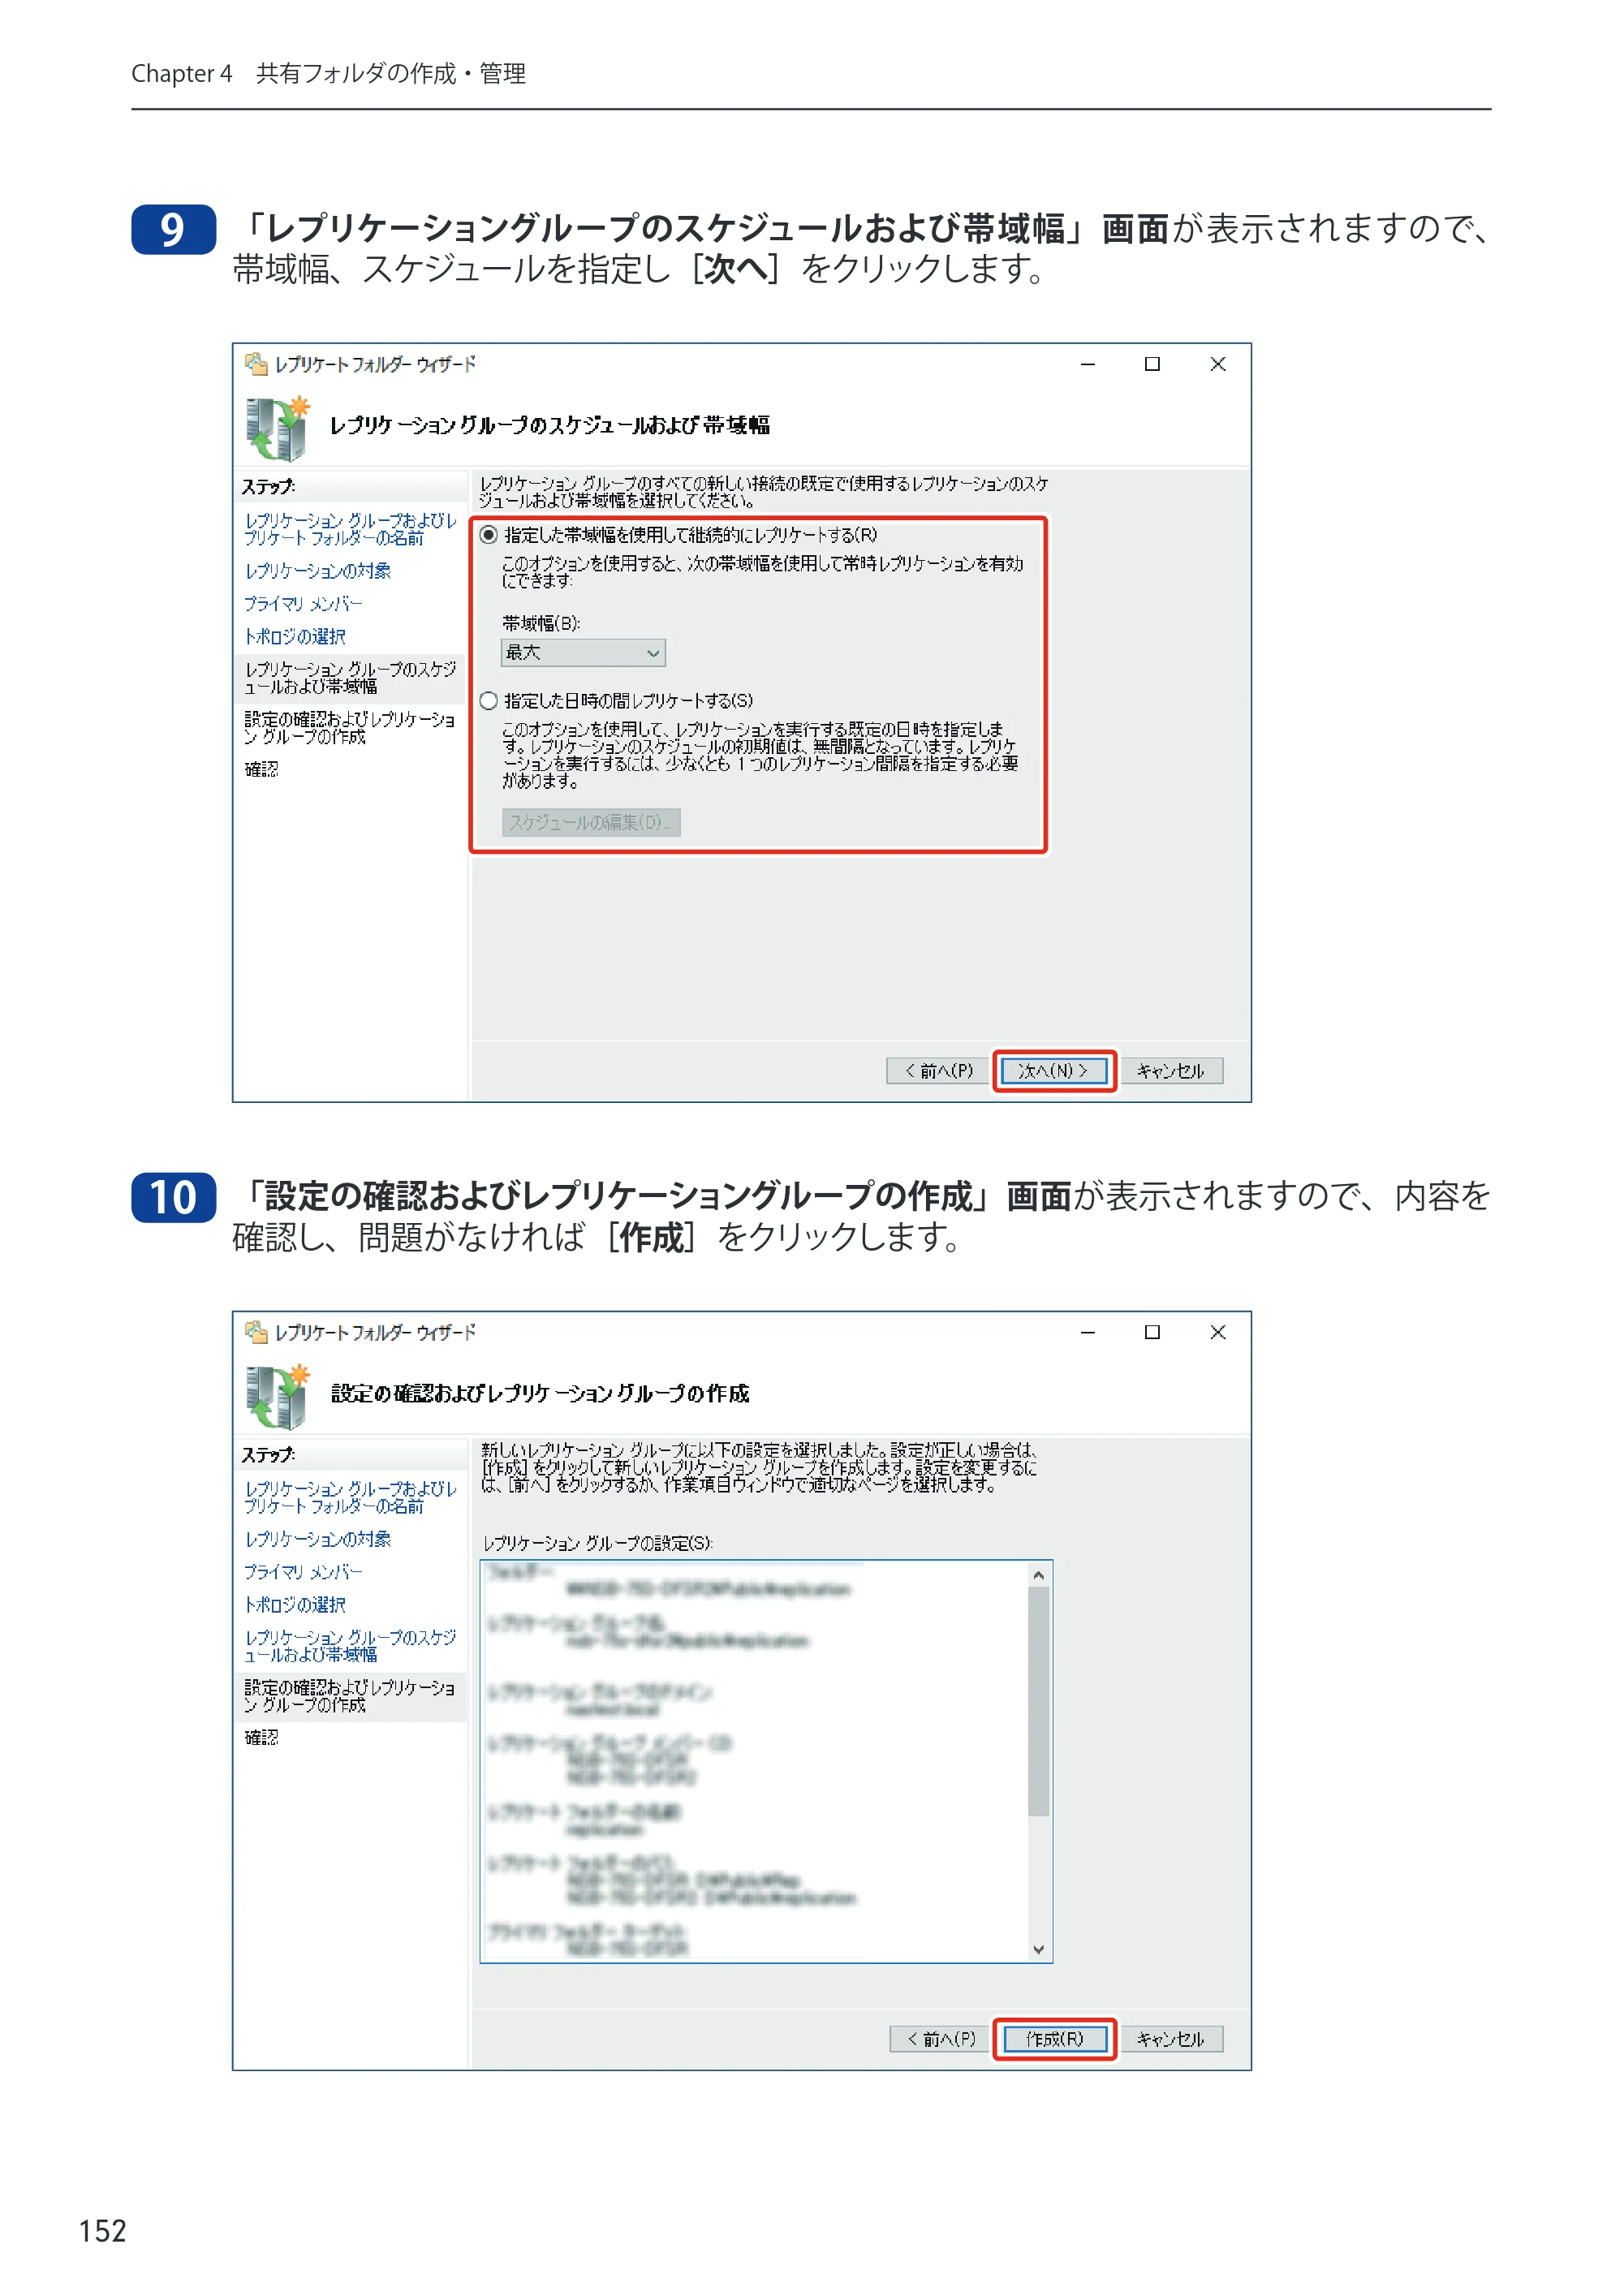Click the server replication icon in lower wizard header
Screen dimensions: 1624x2296
[x=277, y=1396]
